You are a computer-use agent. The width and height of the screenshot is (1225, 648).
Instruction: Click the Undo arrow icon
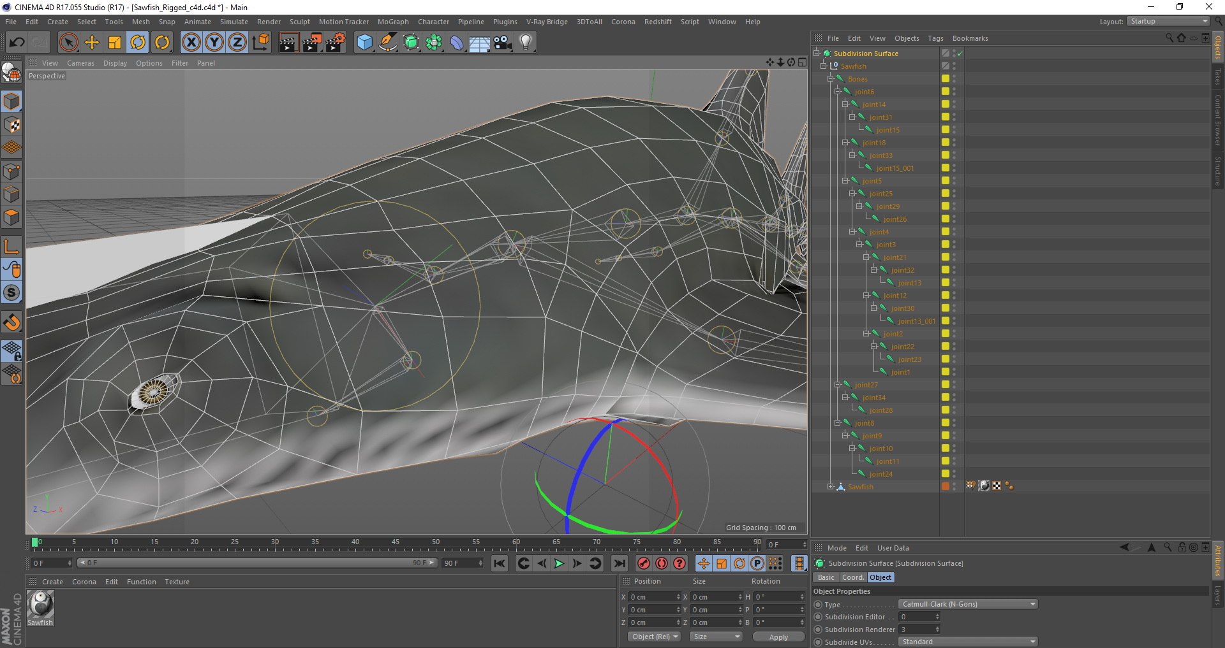click(x=17, y=43)
